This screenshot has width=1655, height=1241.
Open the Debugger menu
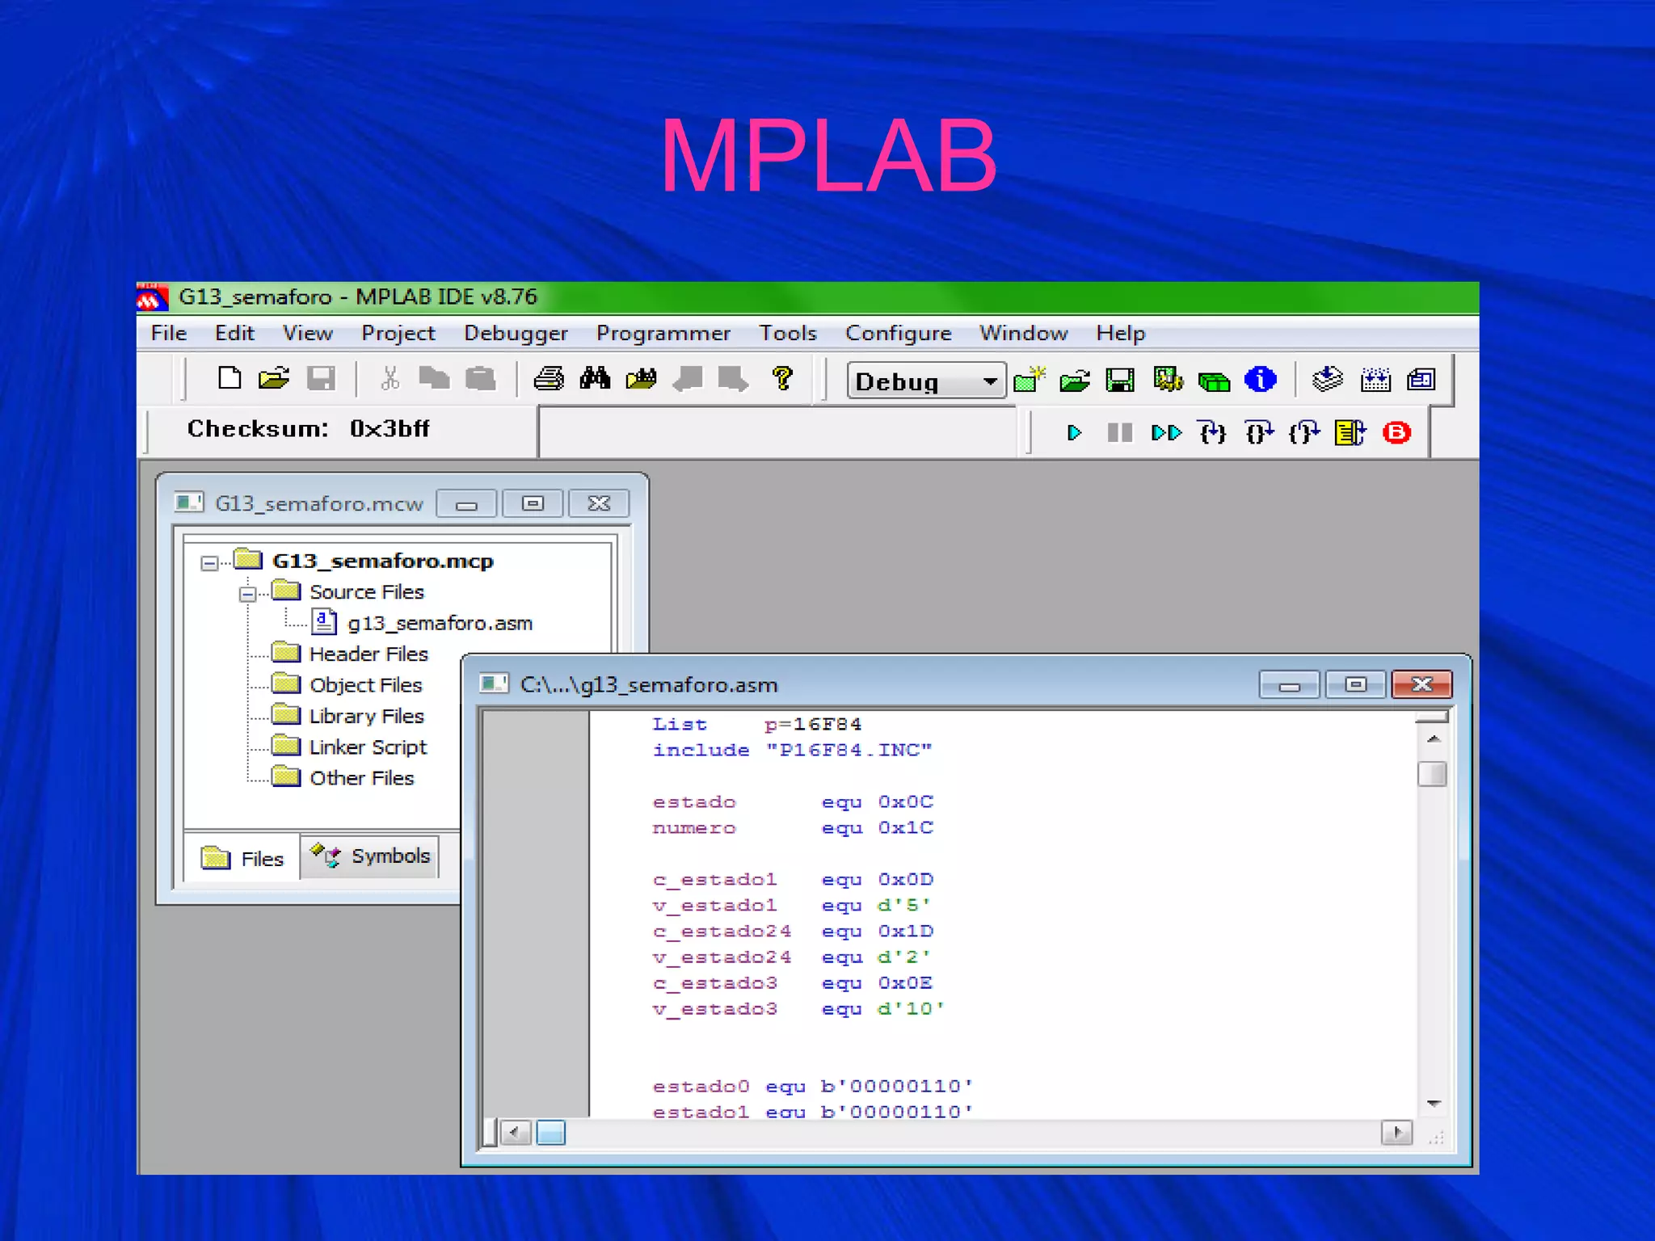click(x=516, y=333)
